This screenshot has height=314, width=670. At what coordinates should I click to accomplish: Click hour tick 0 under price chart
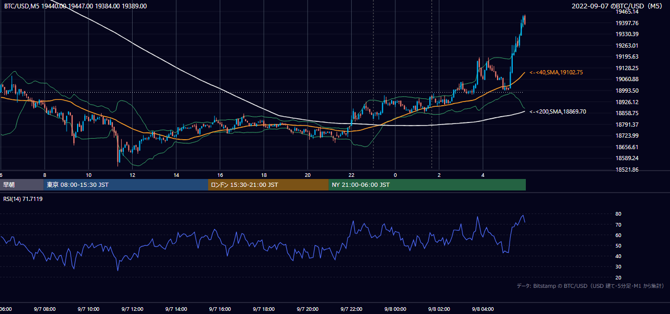(395, 175)
